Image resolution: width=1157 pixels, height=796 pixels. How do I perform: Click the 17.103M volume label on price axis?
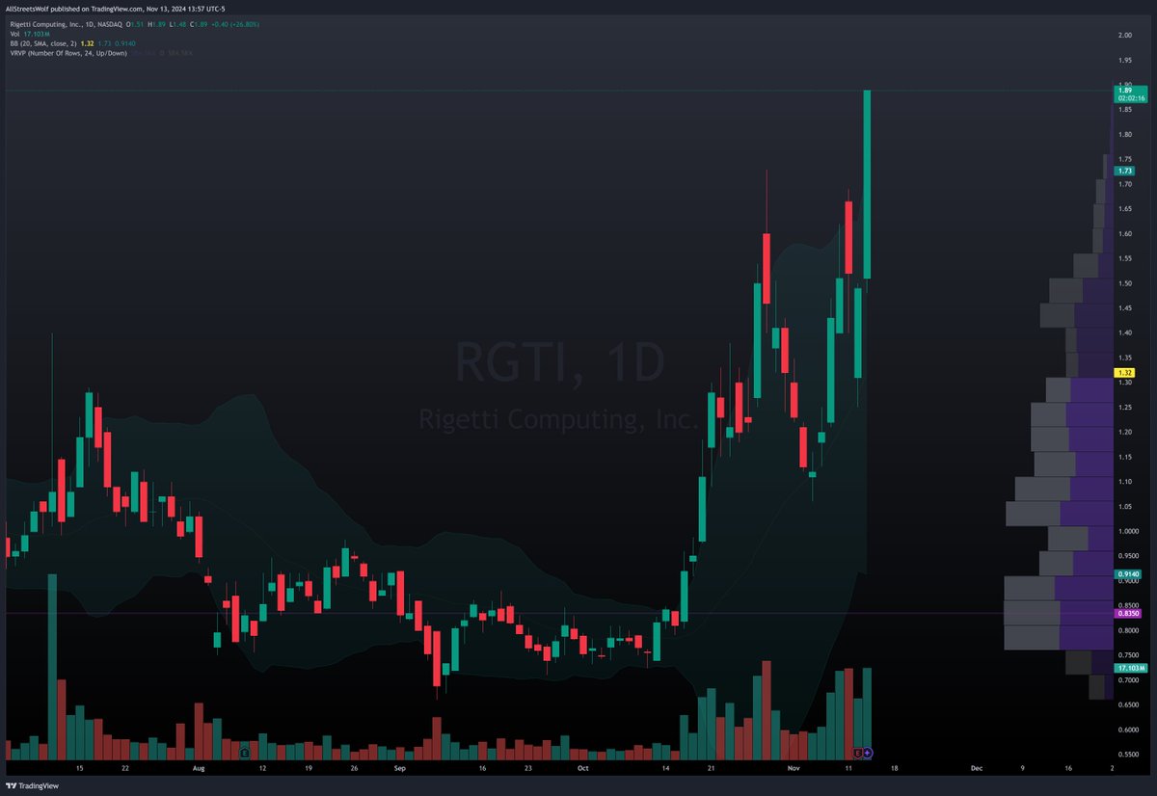pos(1131,668)
